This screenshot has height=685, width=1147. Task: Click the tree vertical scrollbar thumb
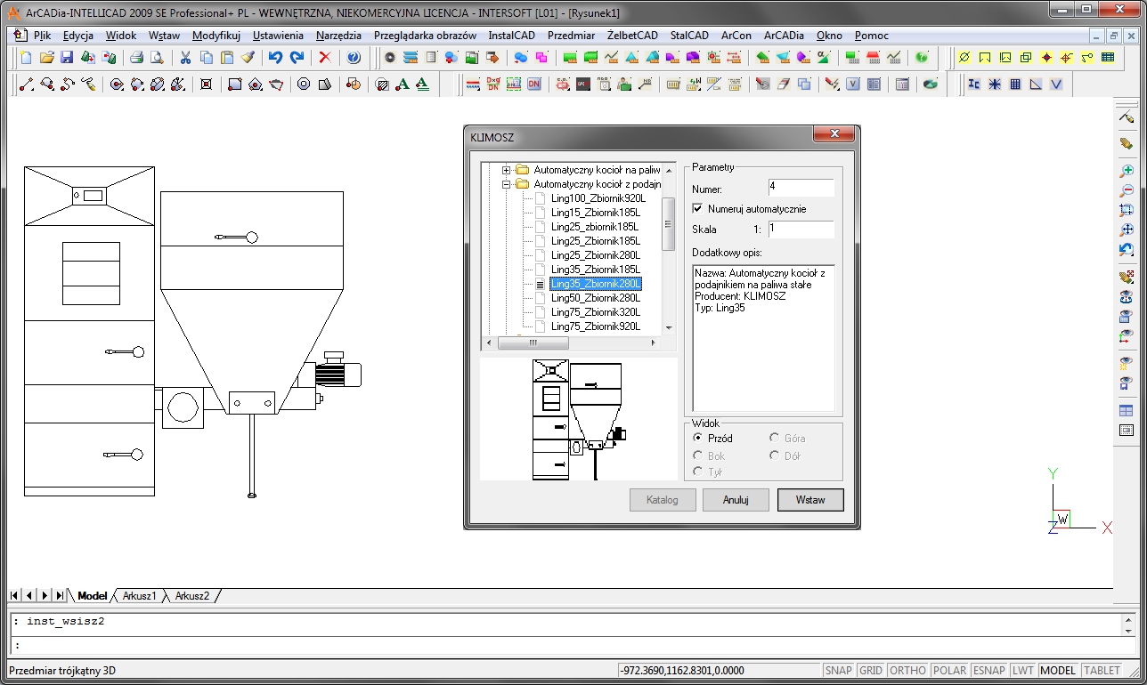click(668, 223)
